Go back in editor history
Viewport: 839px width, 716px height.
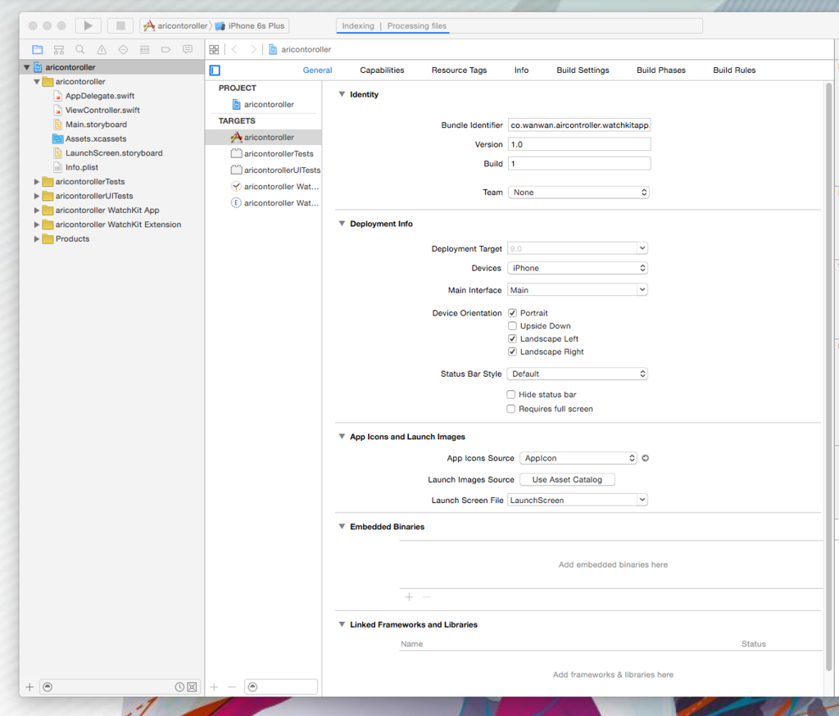coord(234,50)
